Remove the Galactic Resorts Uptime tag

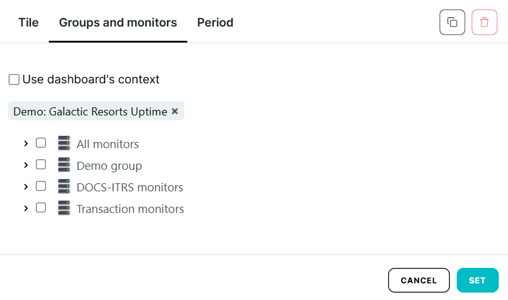click(x=175, y=111)
